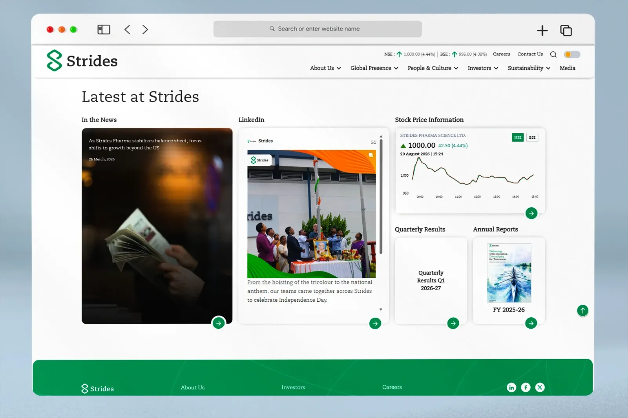
Task: Select the BSE tab in stock card
Action: pyautogui.click(x=532, y=138)
